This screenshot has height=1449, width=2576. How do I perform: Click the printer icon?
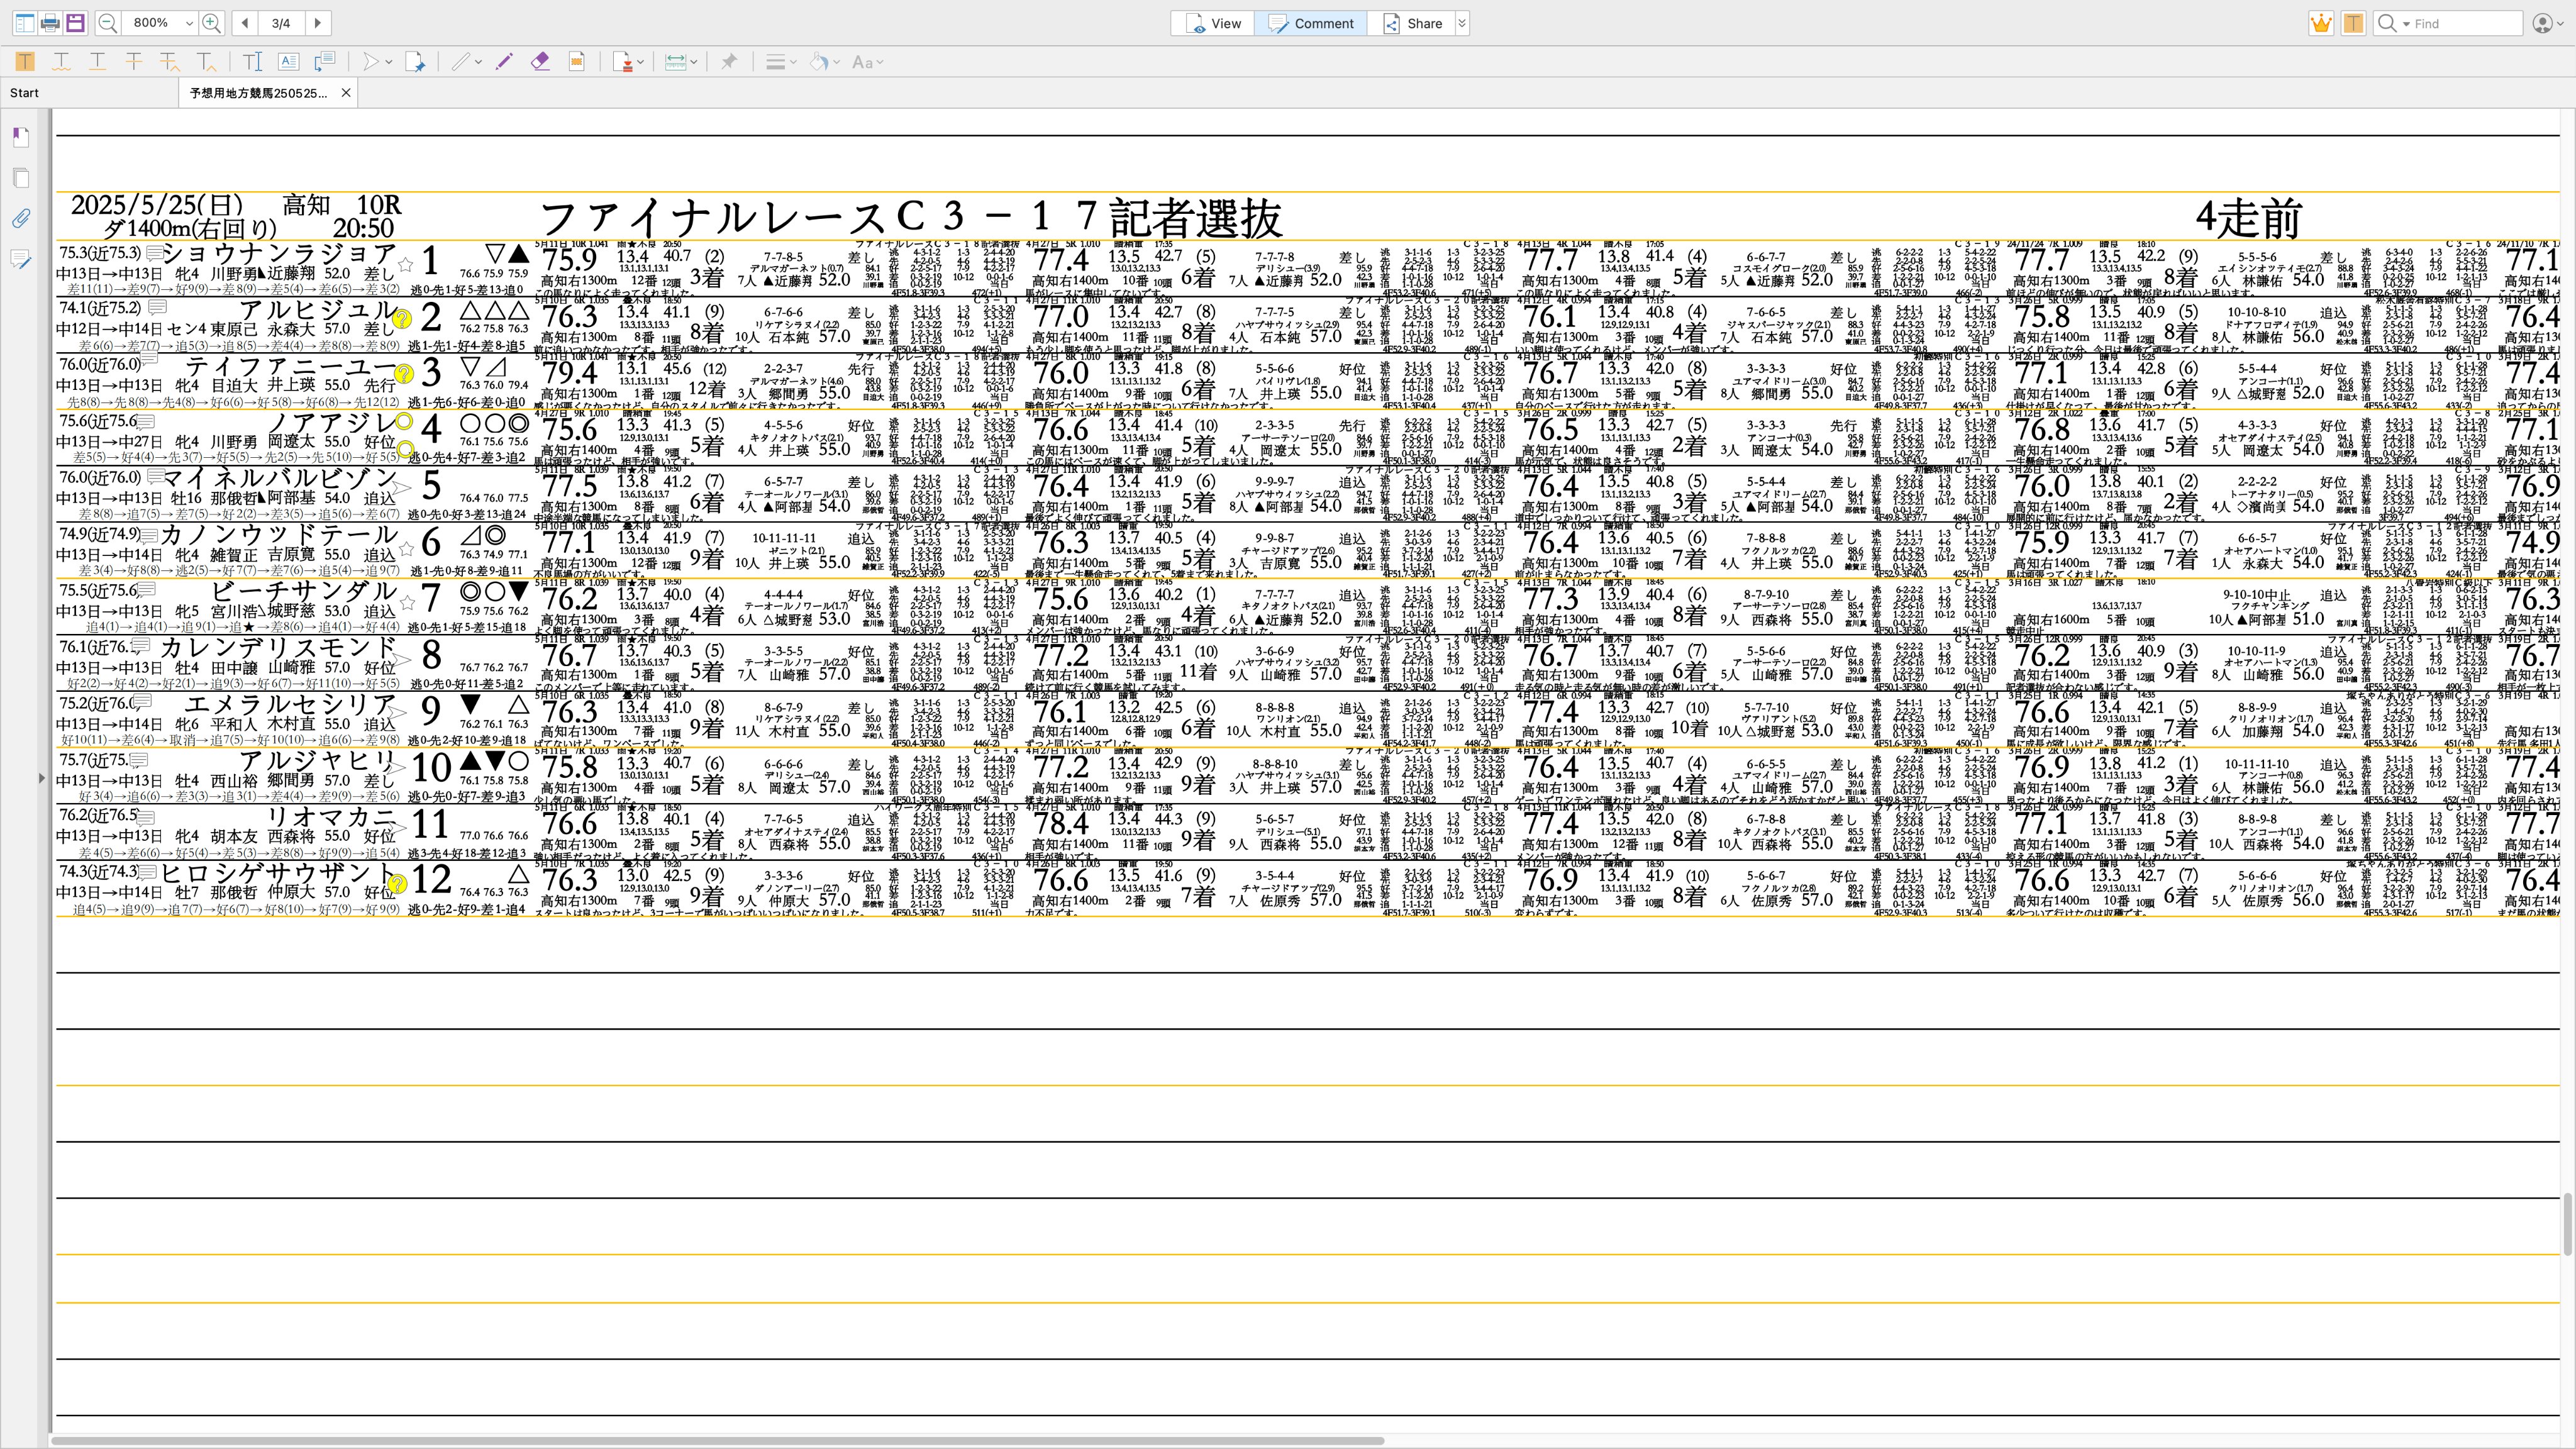(x=50, y=23)
